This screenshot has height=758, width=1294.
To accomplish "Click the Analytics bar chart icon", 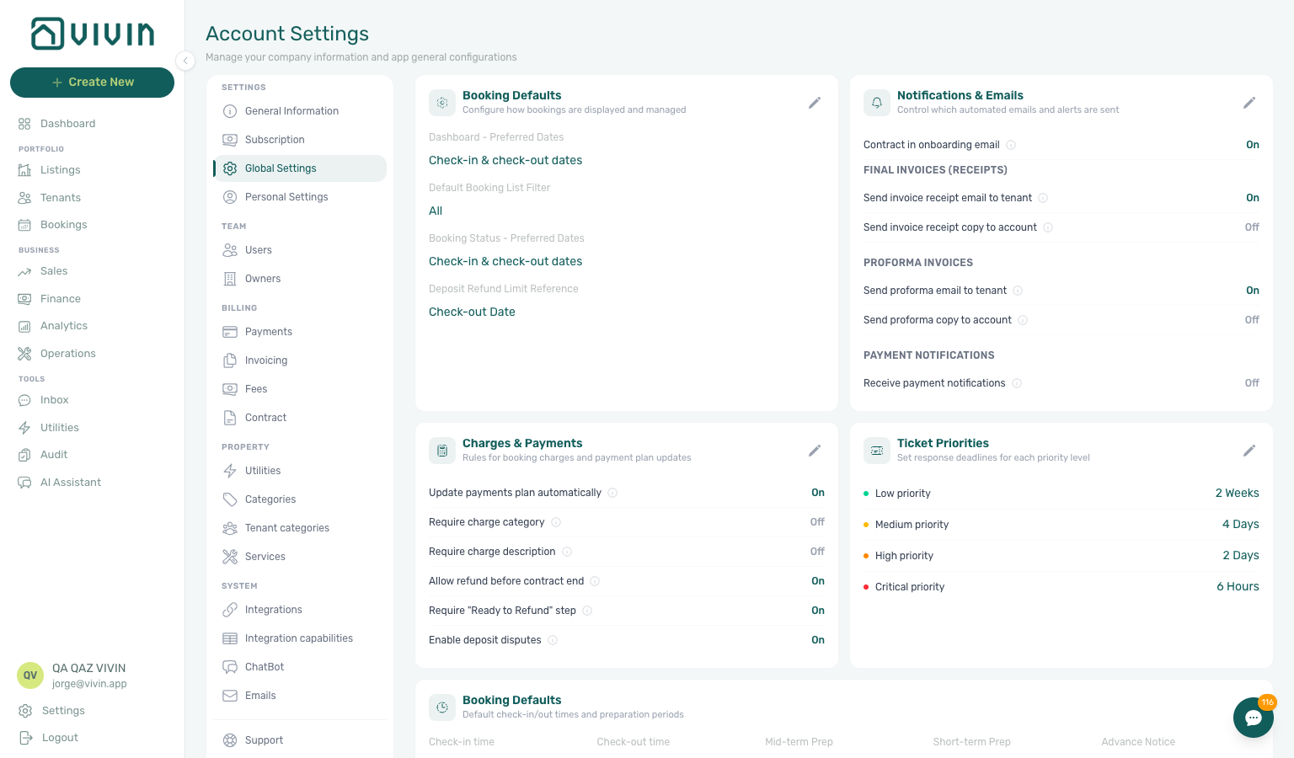I will tap(24, 326).
